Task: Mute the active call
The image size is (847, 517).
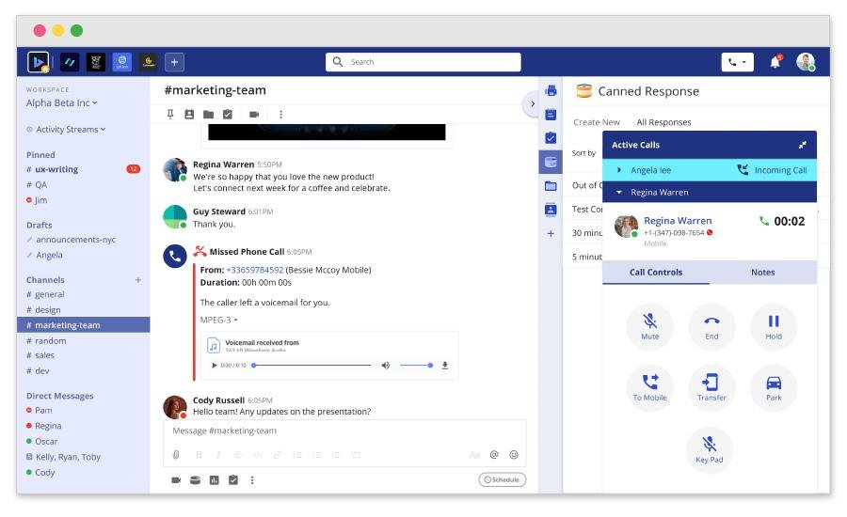Action: point(649,326)
